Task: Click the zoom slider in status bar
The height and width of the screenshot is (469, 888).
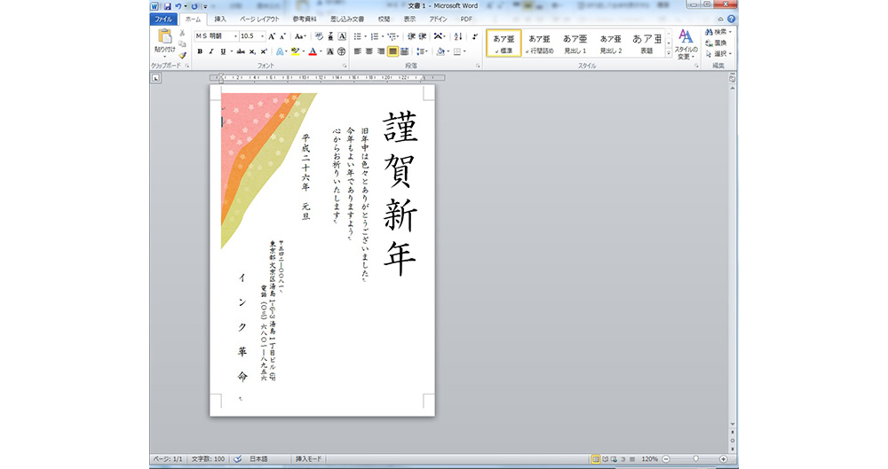Action: (x=695, y=459)
